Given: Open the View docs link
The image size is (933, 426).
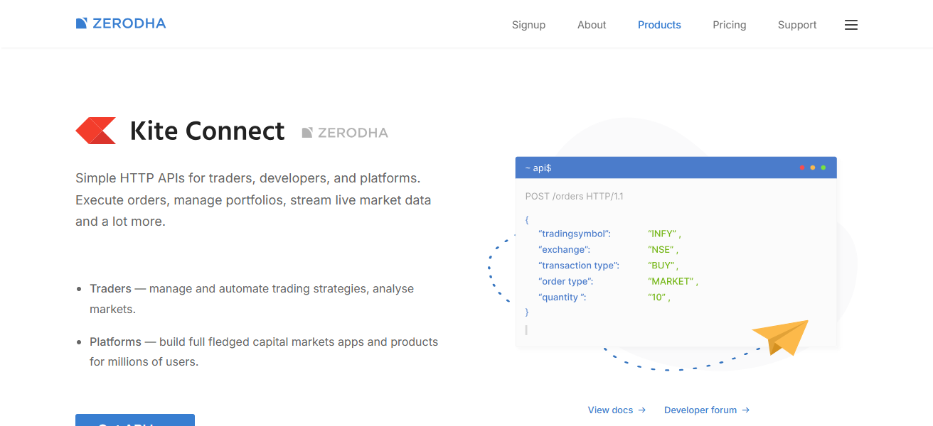Looking at the screenshot, I should pyautogui.click(x=610, y=410).
